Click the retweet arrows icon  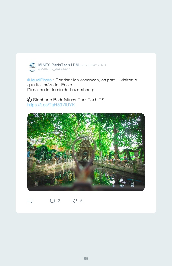pyautogui.click(x=52, y=201)
